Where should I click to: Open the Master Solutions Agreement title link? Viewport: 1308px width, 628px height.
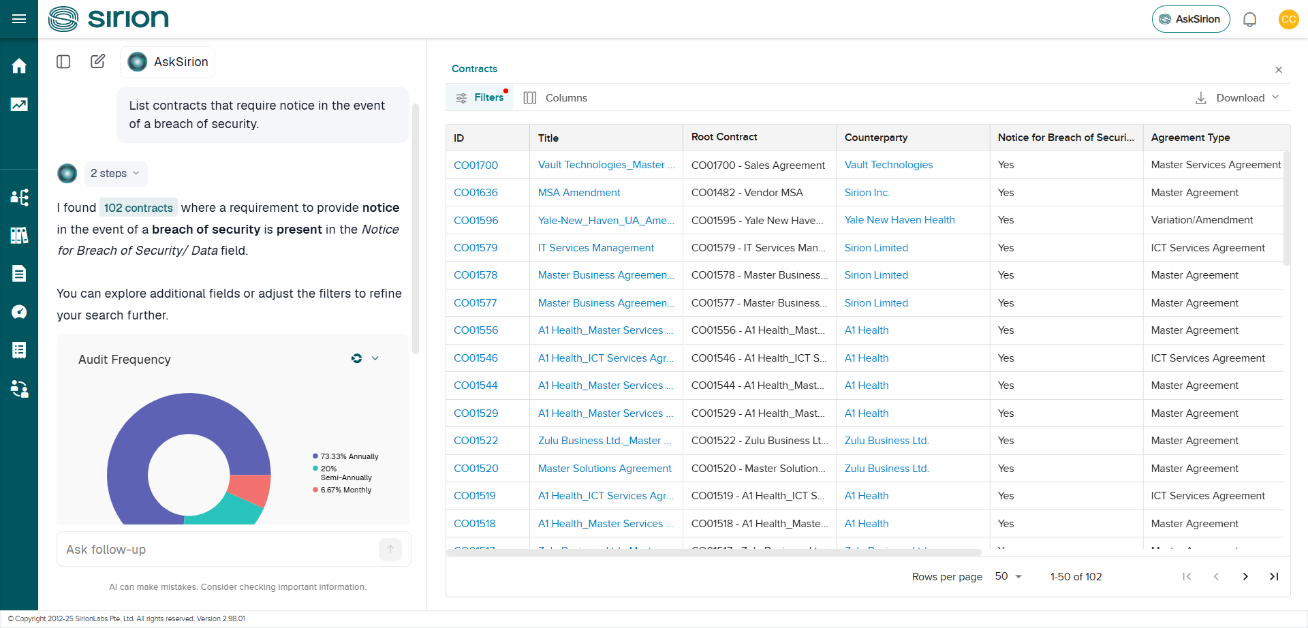pyautogui.click(x=605, y=469)
